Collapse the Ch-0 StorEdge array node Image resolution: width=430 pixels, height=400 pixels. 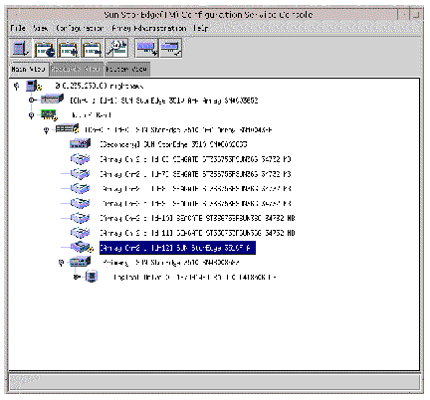(x=47, y=130)
